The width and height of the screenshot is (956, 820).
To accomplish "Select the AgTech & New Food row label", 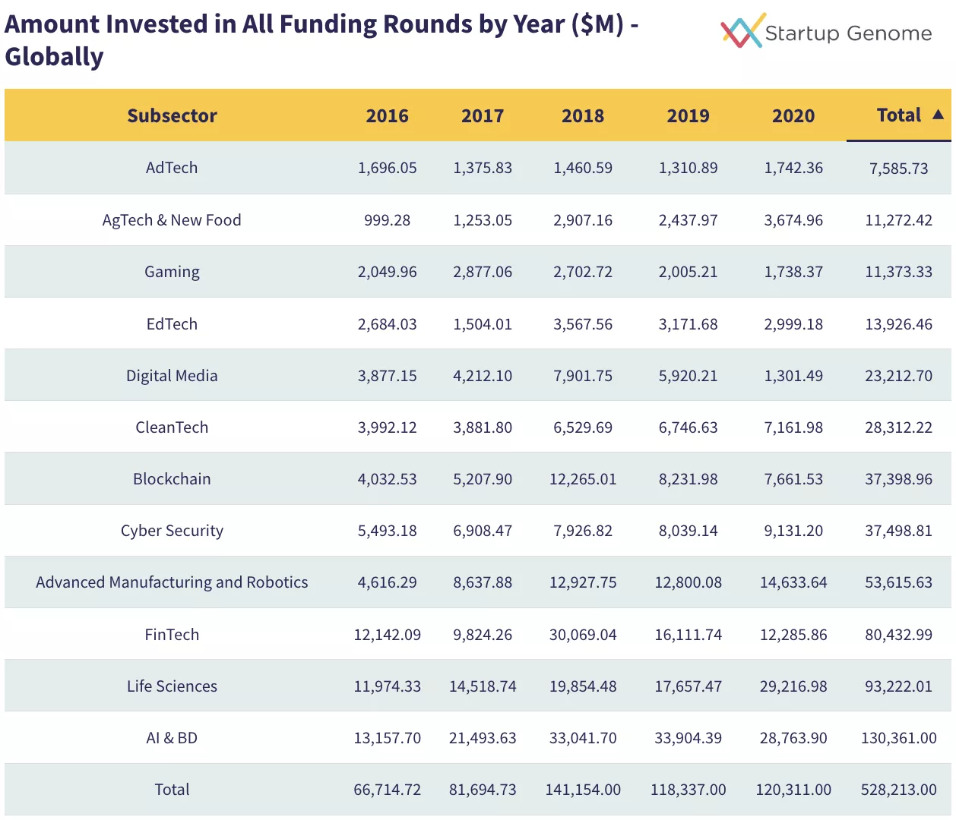I will (172, 220).
